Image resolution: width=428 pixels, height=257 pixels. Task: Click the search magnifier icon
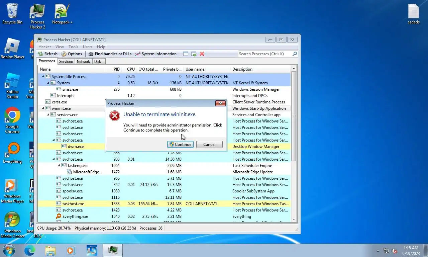(x=295, y=54)
